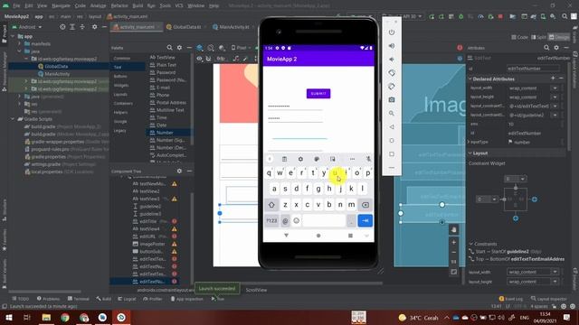Tap the shift key on emulator keyboard
The height and width of the screenshot is (325, 579).
point(271,205)
